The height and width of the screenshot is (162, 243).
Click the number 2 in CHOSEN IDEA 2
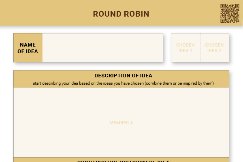click(x=220, y=51)
